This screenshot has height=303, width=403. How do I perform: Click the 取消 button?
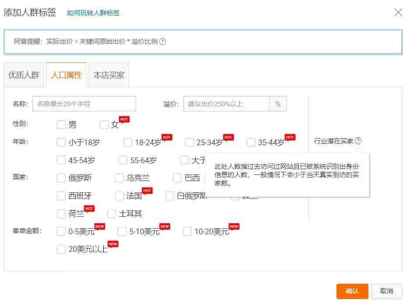click(386, 291)
